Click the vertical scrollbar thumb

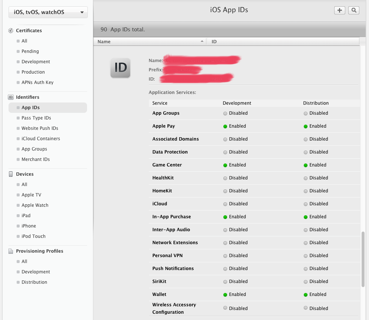point(363,259)
